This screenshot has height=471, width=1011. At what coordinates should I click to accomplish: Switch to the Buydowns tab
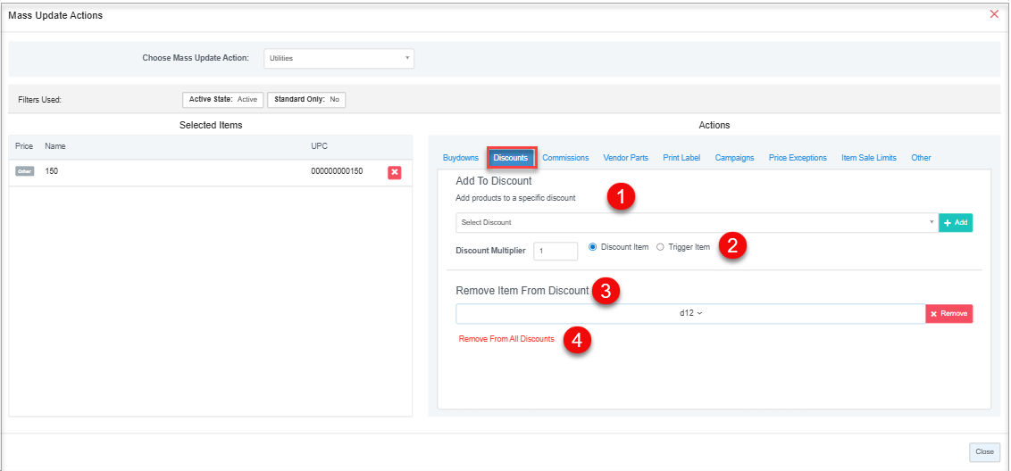point(461,158)
